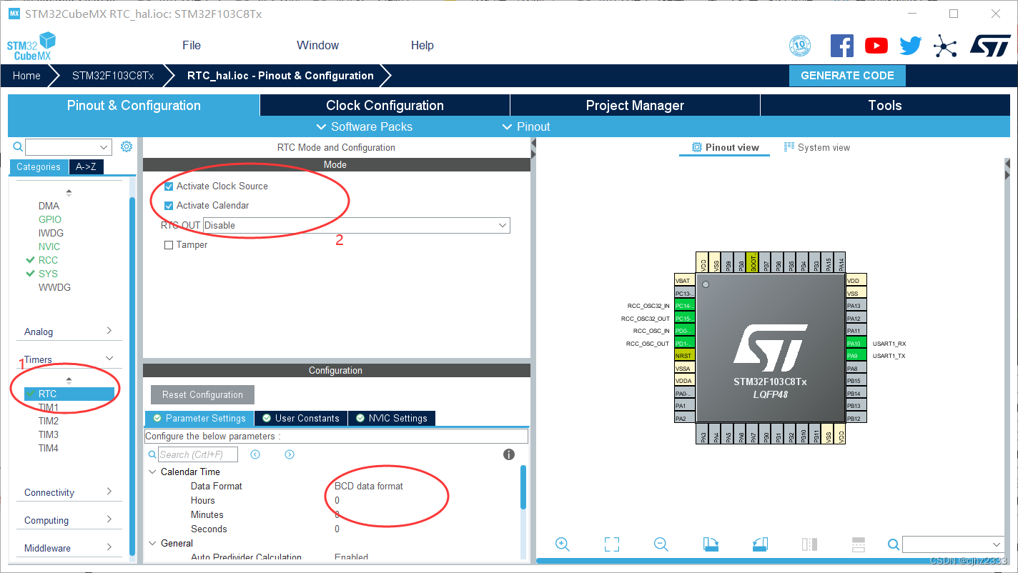
Task: Open the File menu
Action: tap(192, 45)
